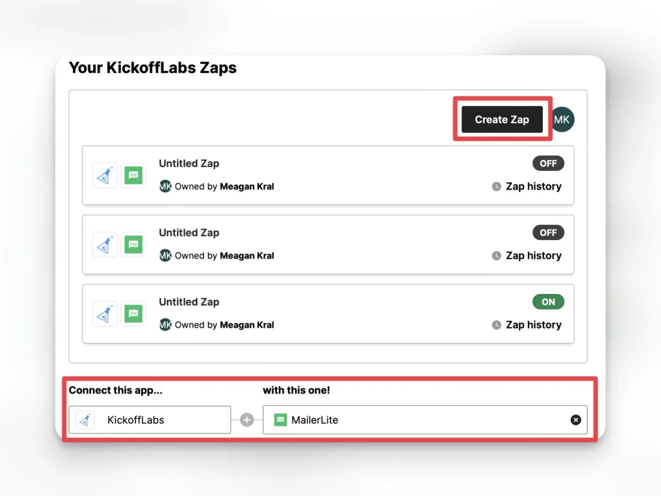Clear the MailerLite selection with the X button

point(576,420)
